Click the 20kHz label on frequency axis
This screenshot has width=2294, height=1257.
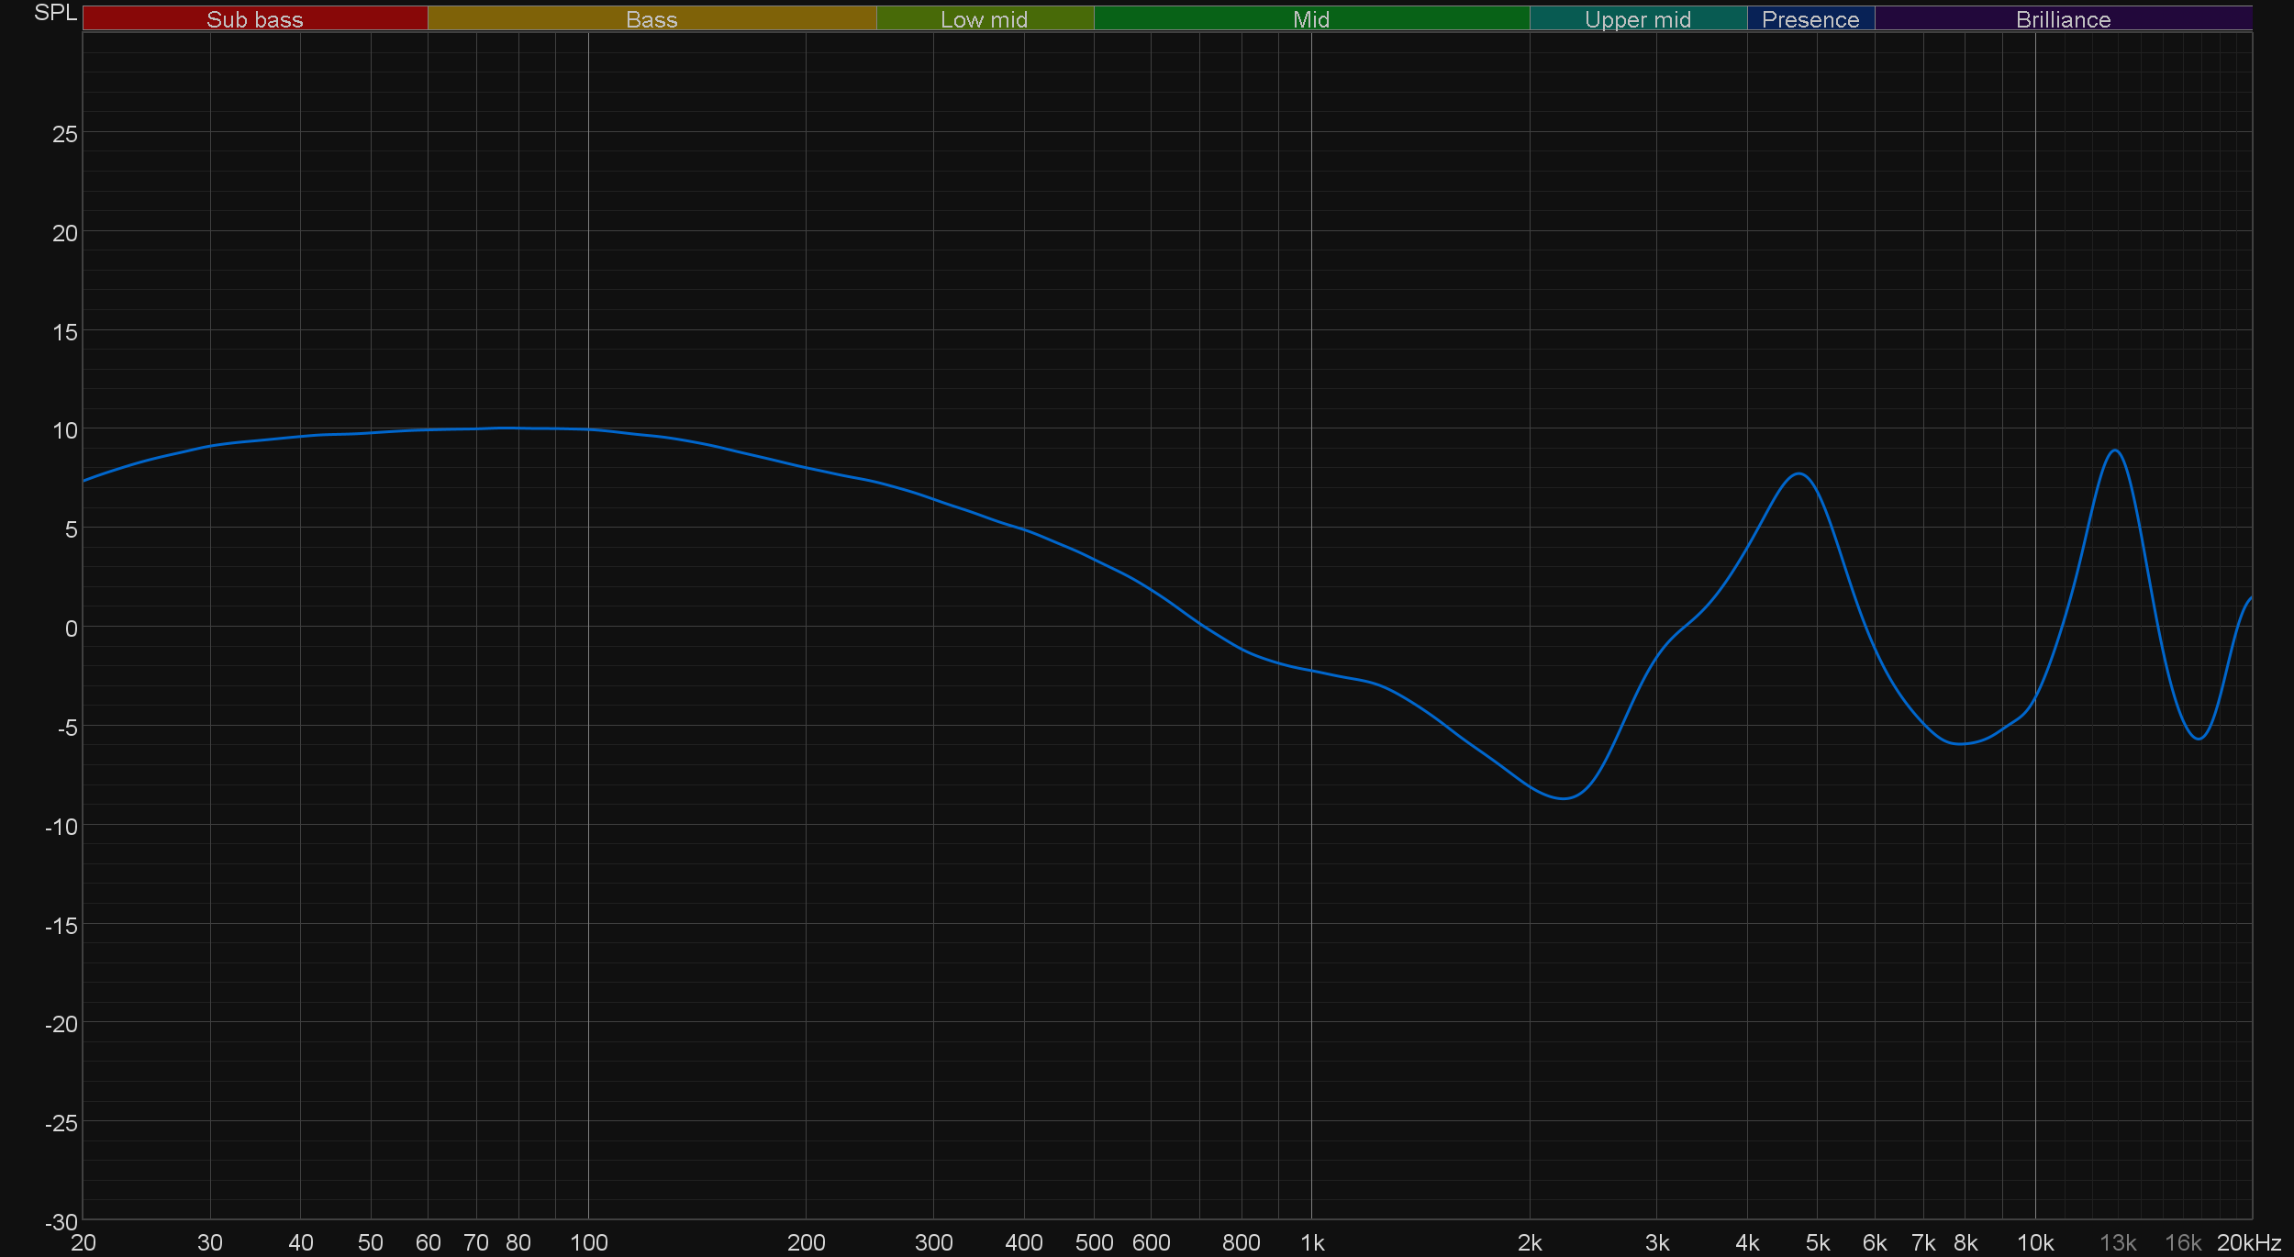2248,1242
